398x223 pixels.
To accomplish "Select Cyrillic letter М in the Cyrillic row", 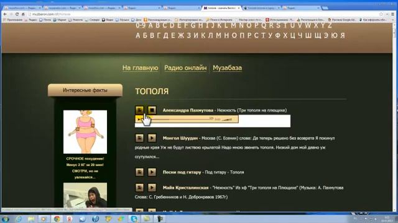I will tap(218, 35).
